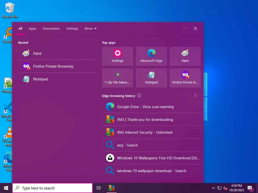Select the All search tab
258x193 pixels.
pos(20,29)
